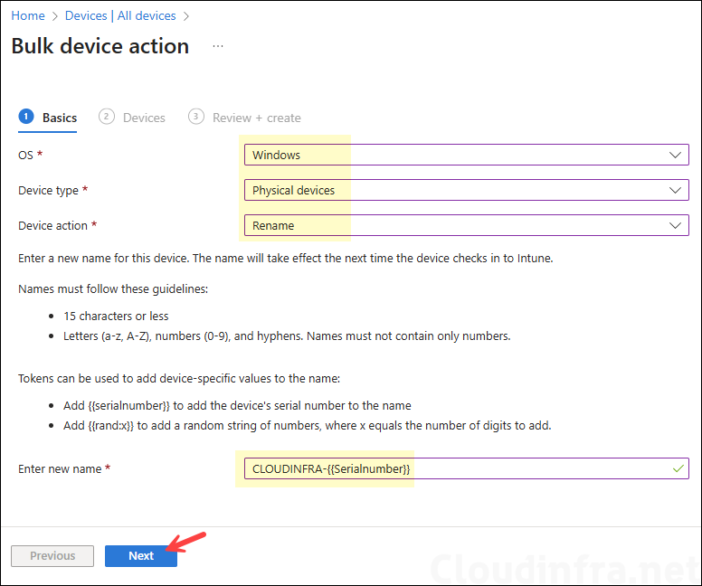Click the 'OS' field label
702x586 pixels.
(25, 155)
